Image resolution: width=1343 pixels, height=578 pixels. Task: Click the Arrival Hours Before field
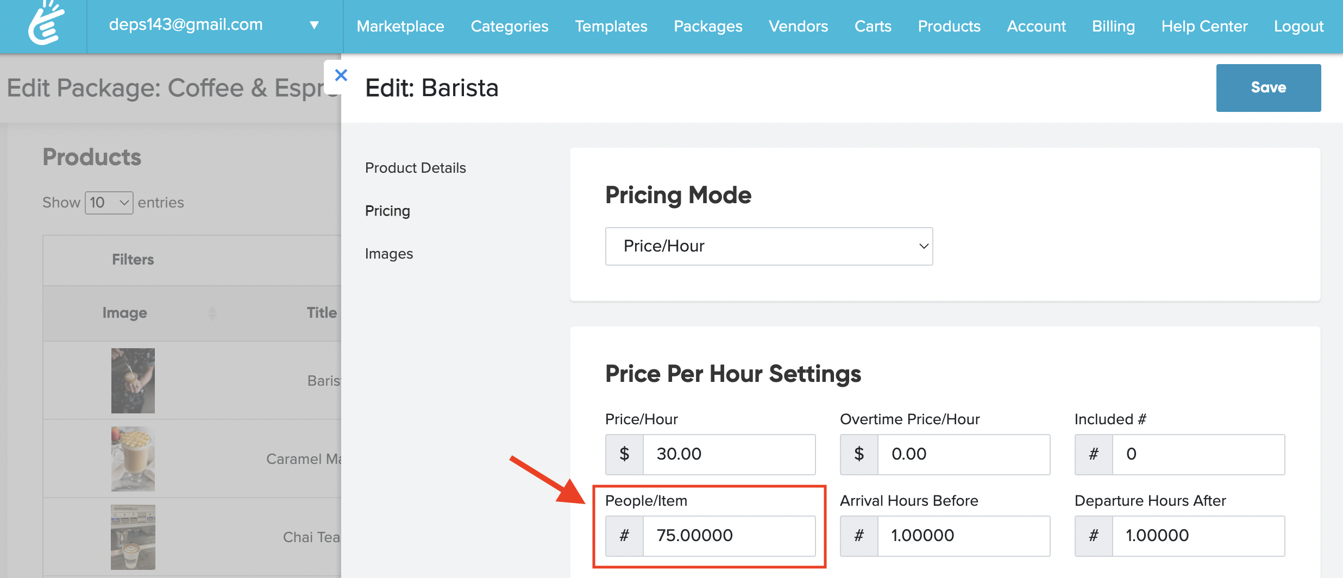[963, 536]
